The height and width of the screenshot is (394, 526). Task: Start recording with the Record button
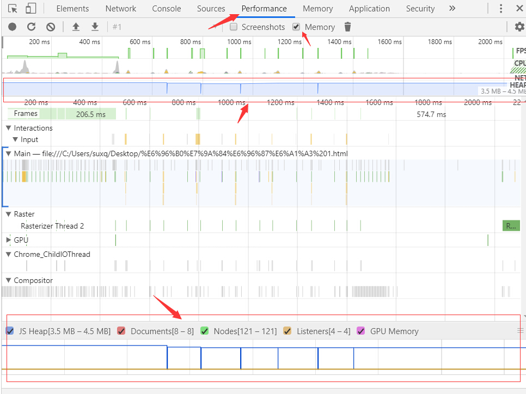coord(12,27)
